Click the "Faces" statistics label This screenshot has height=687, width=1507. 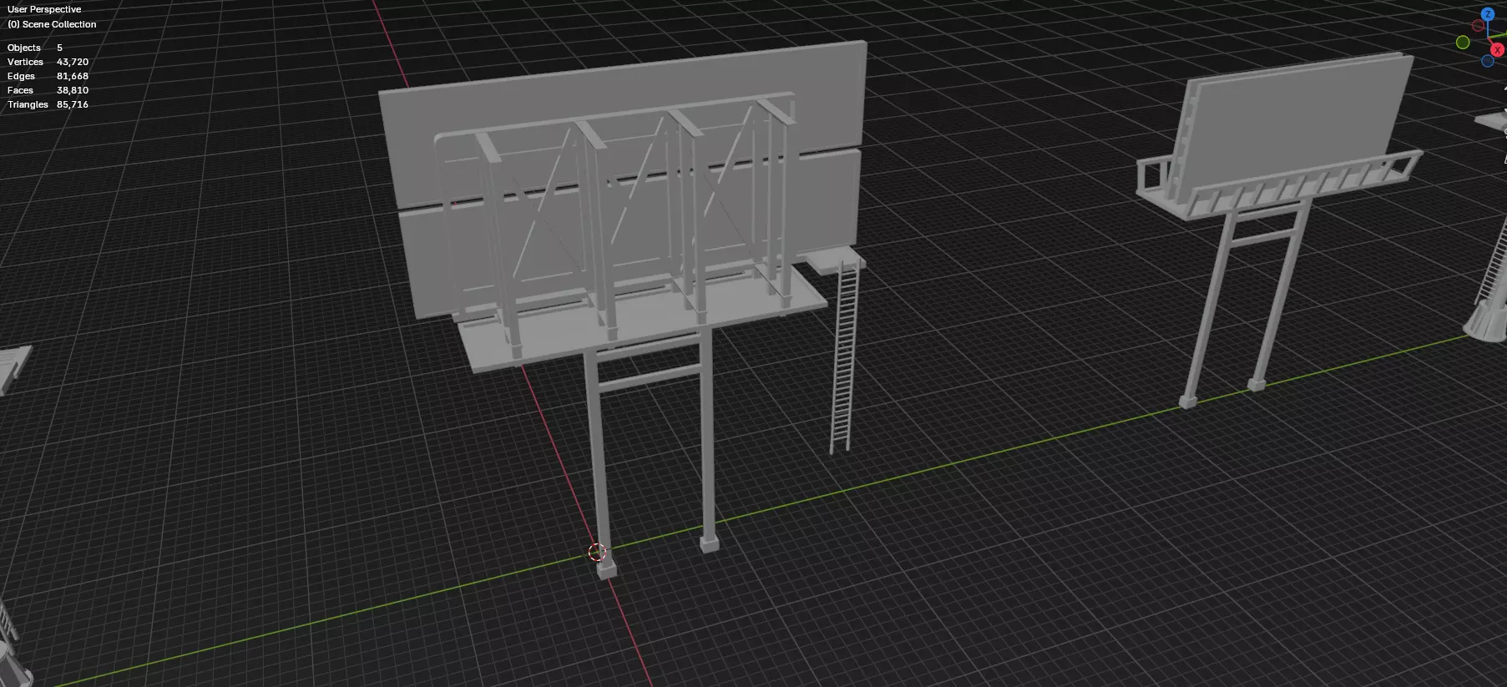(20, 90)
